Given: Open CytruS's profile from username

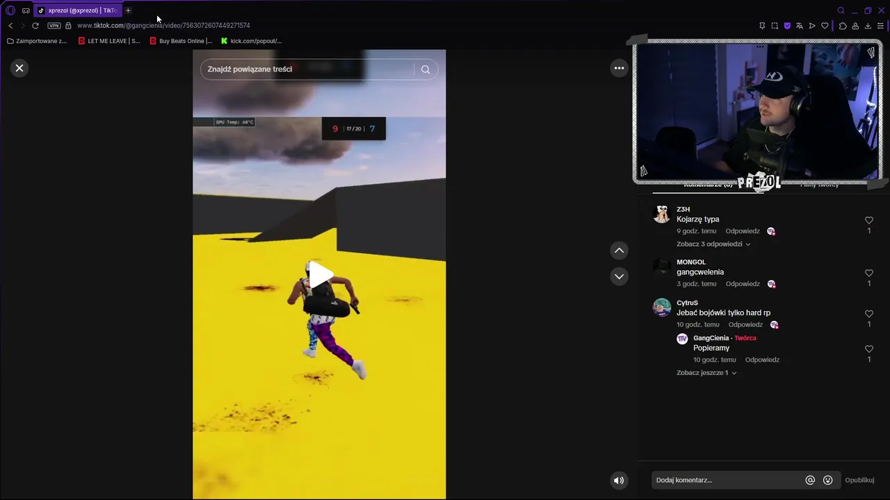Looking at the screenshot, I should (x=687, y=303).
